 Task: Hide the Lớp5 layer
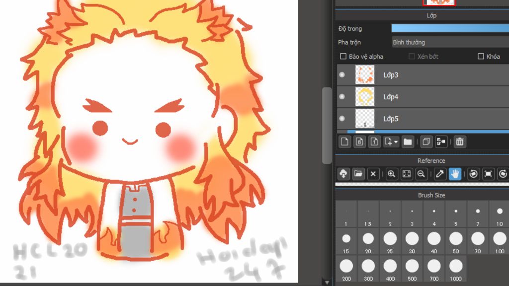(x=342, y=119)
